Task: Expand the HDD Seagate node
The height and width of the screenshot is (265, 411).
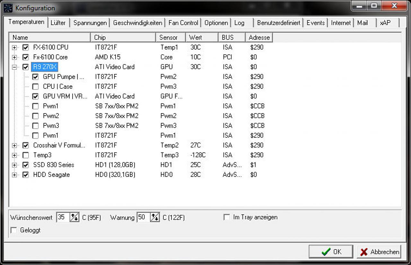Action: [14, 175]
